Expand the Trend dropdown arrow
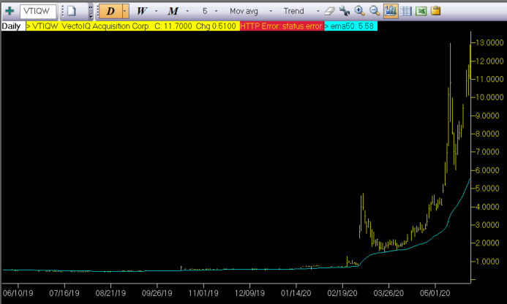 [318, 11]
